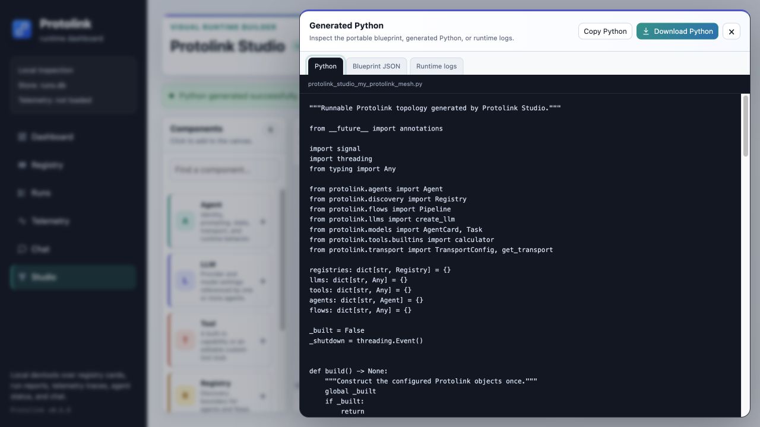Add the Tool component with its plus
This screenshot has width=760, height=427.
(263, 340)
